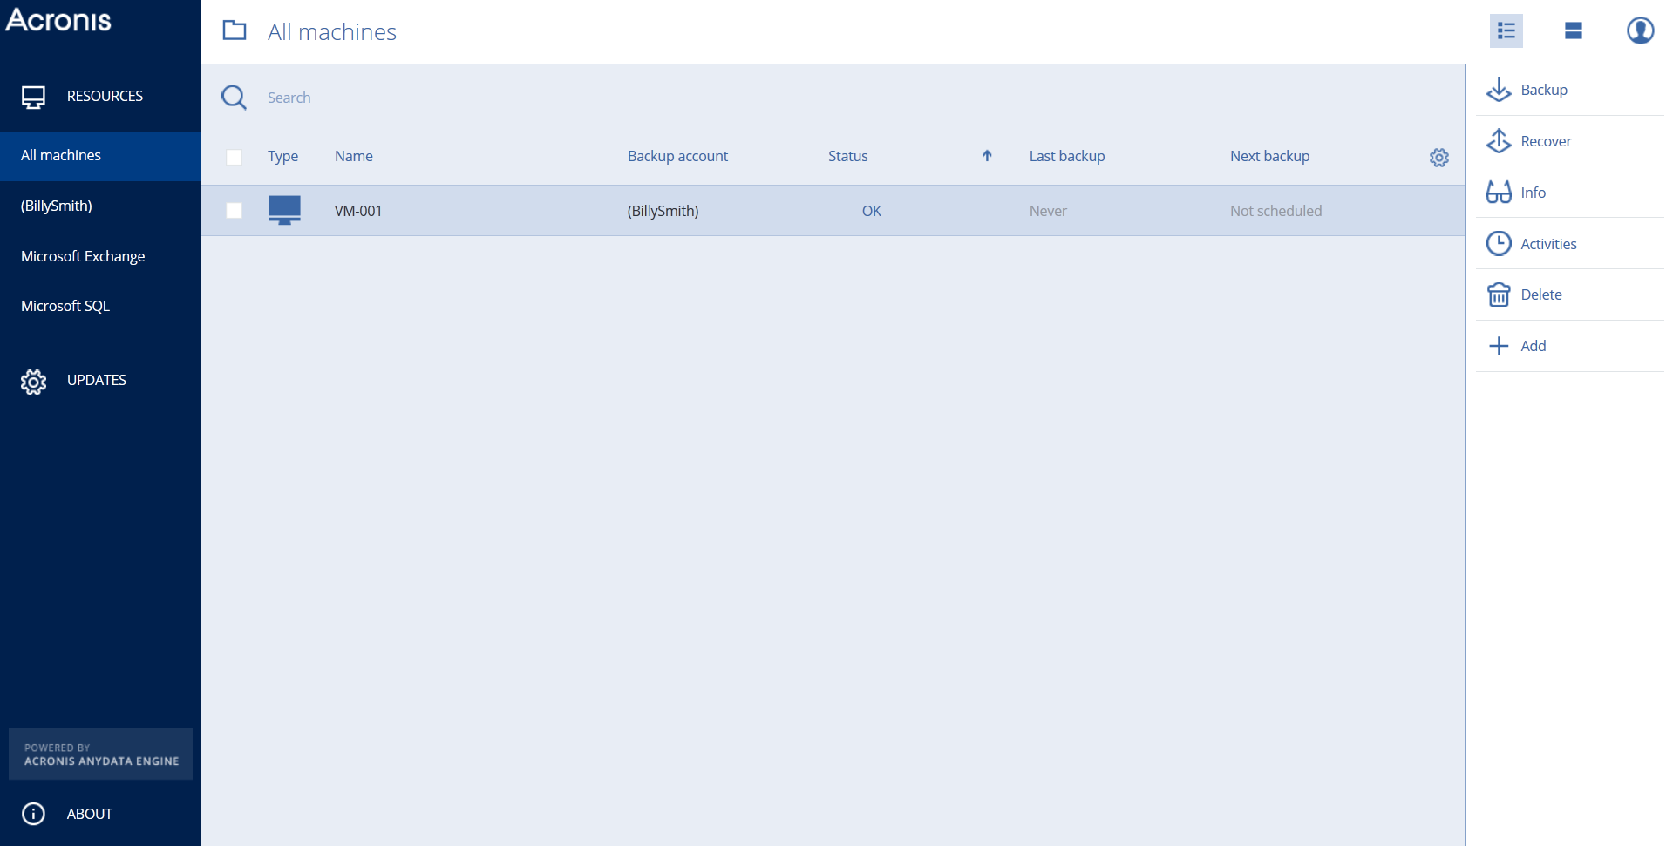Tick the select-all checkbox in header
The image size is (1673, 846).
[x=234, y=157]
